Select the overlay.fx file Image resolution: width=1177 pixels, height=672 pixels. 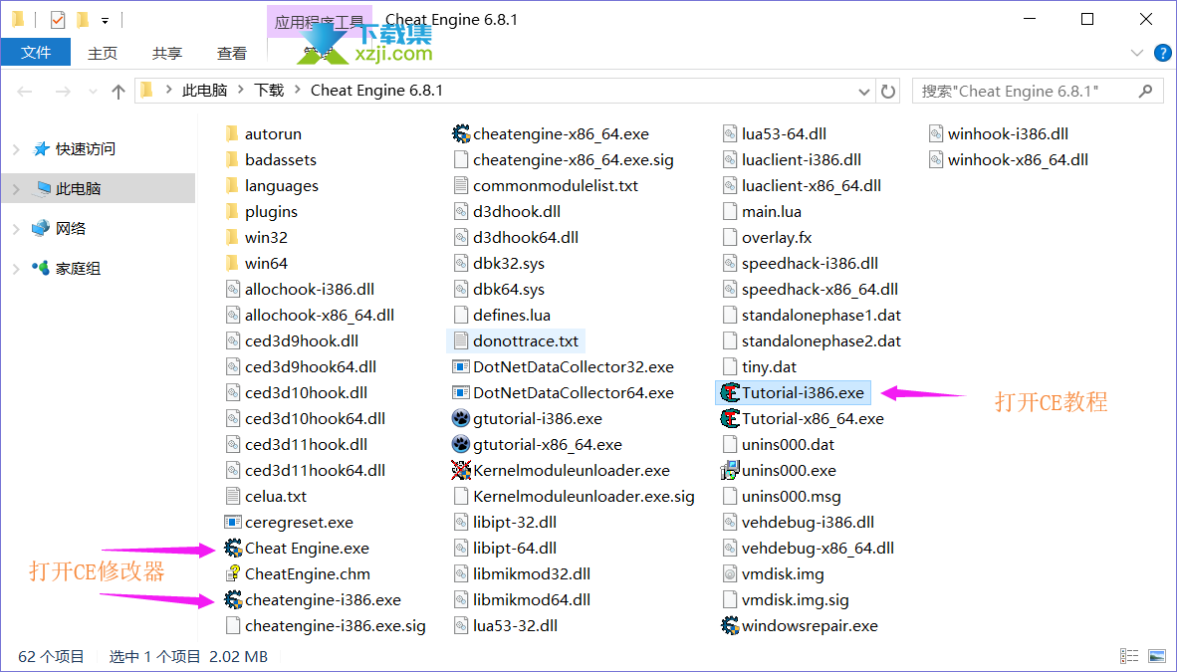(767, 237)
